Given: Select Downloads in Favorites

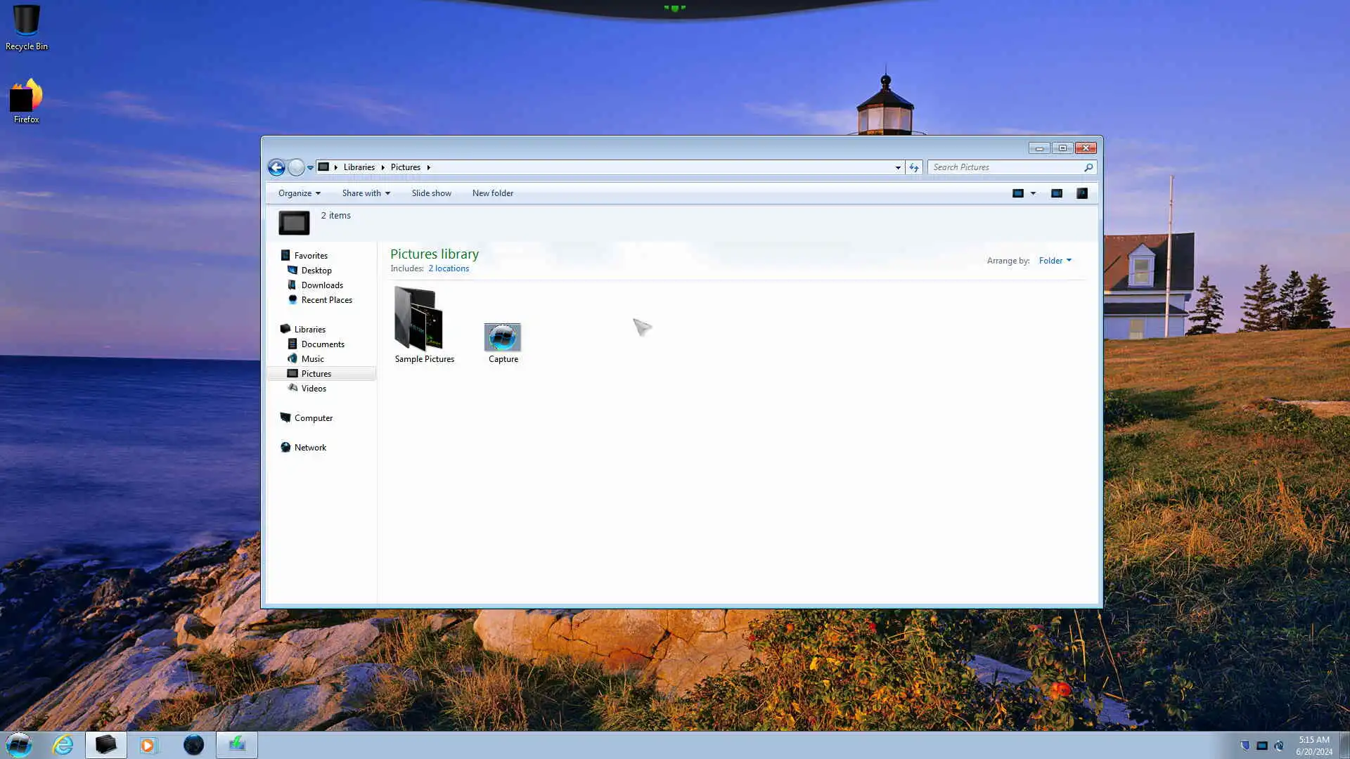Looking at the screenshot, I should (x=322, y=285).
